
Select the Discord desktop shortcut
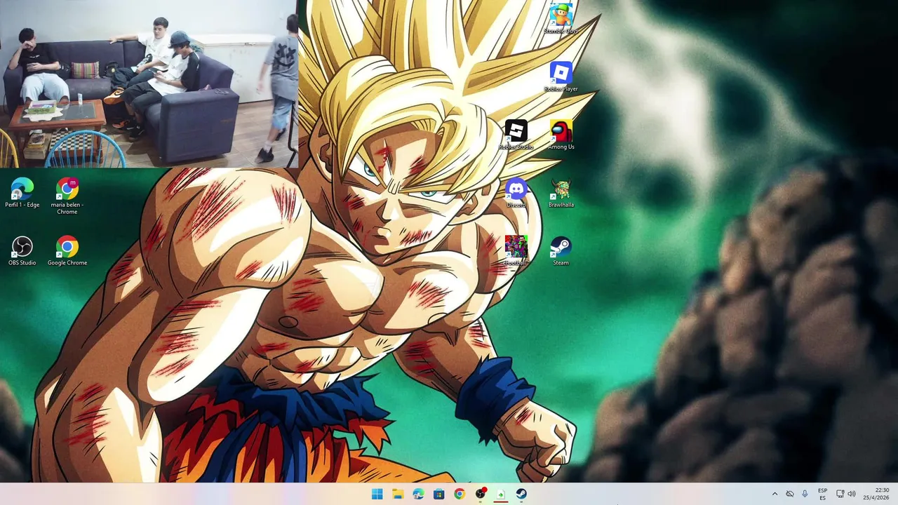[x=516, y=193]
